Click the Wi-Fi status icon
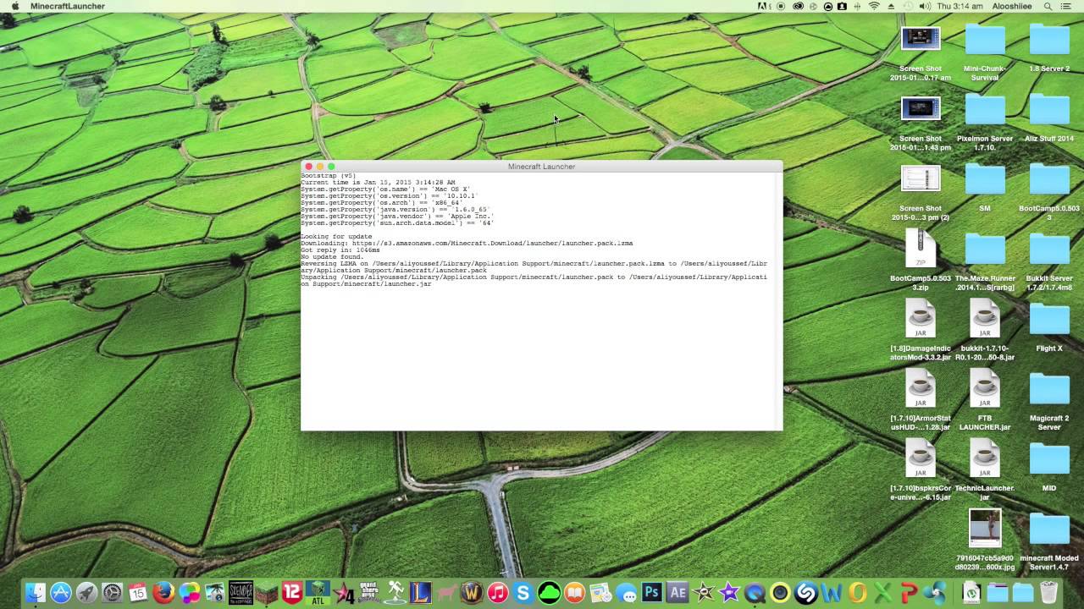 coord(874,6)
